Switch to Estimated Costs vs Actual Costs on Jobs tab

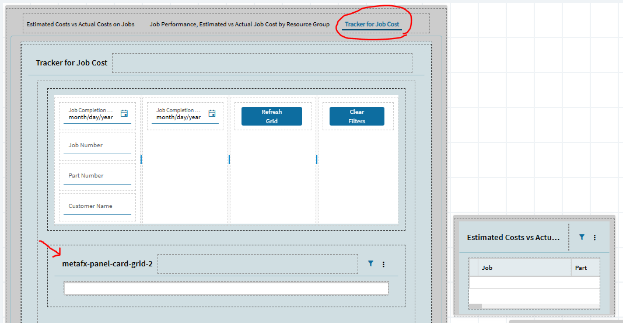pos(80,25)
